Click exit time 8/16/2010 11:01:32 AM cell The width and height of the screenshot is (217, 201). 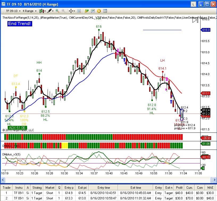pyautogui.click(x=135, y=198)
